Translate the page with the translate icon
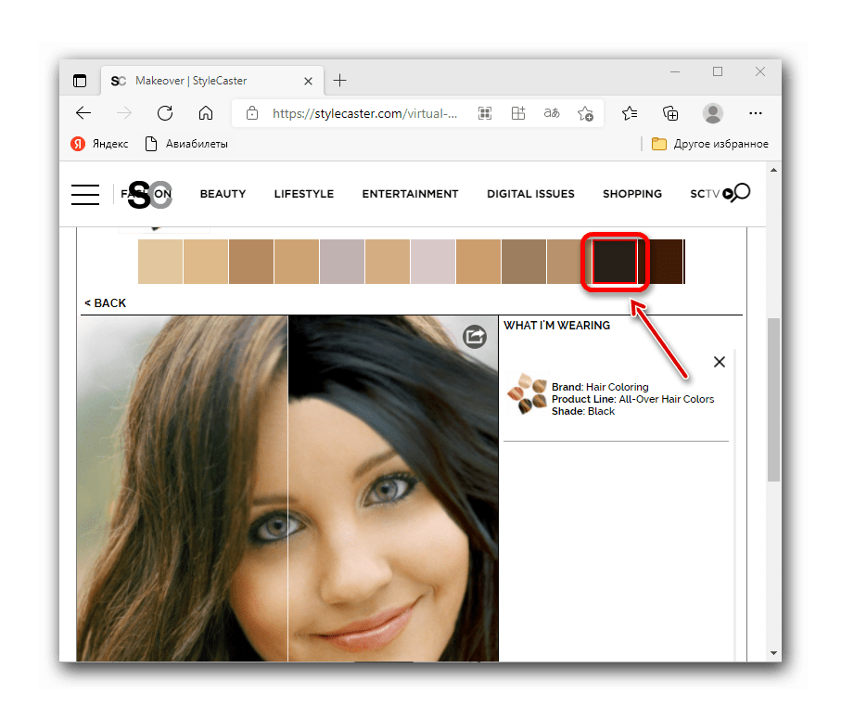Screen dimensions: 841x720 tap(552, 113)
